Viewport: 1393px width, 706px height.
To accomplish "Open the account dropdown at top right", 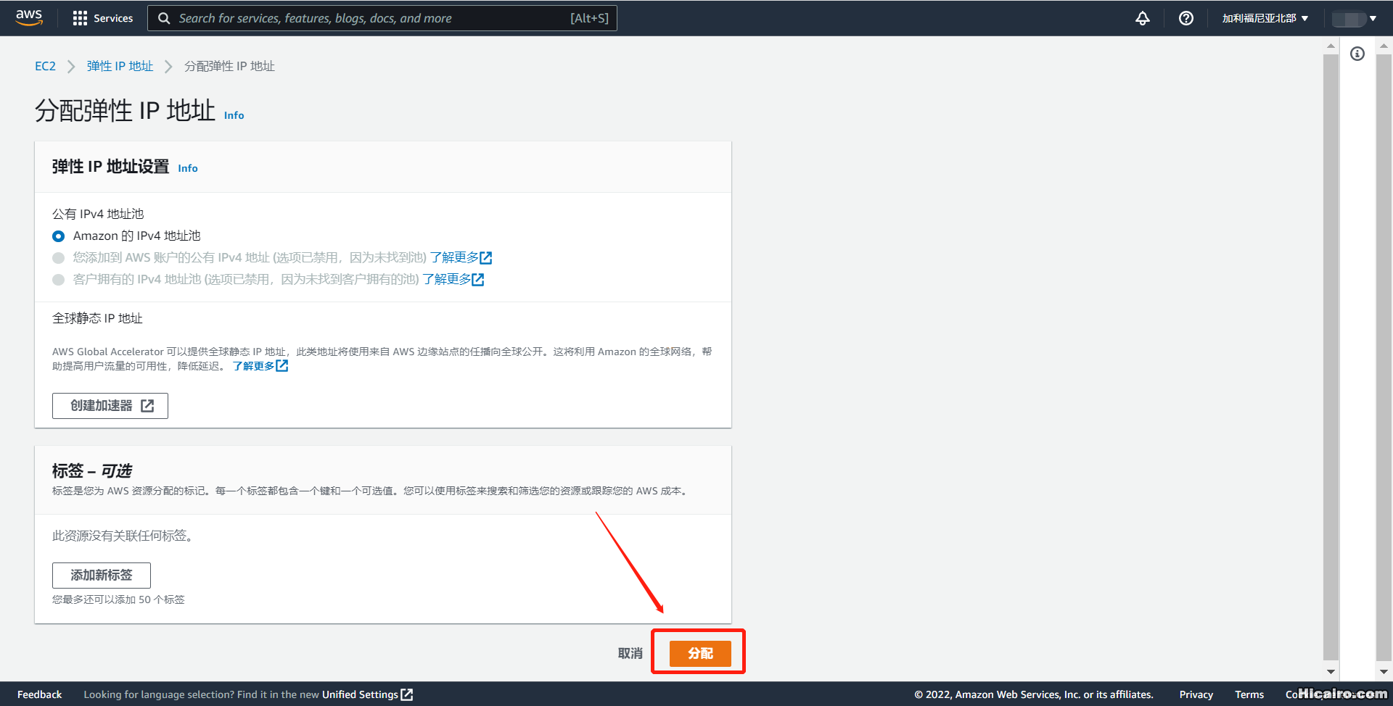I will point(1354,18).
